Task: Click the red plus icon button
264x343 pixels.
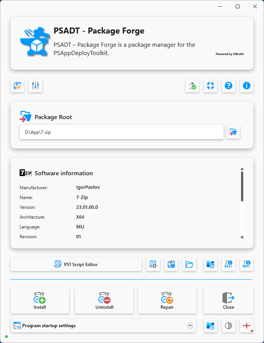Action: tap(247, 326)
